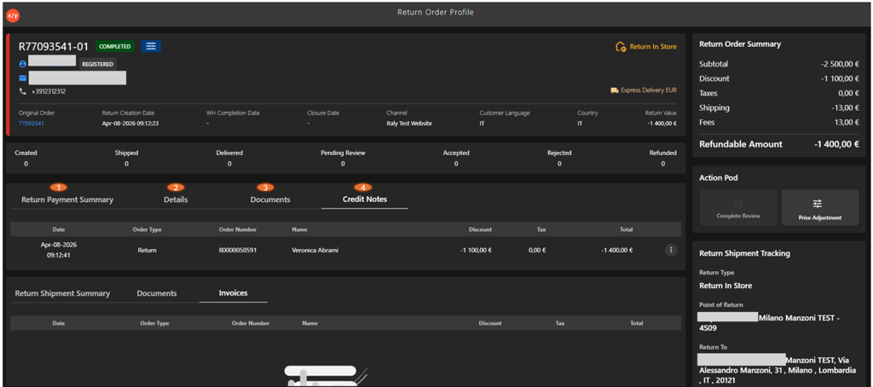Open the upper Documents tab

(x=270, y=199)
